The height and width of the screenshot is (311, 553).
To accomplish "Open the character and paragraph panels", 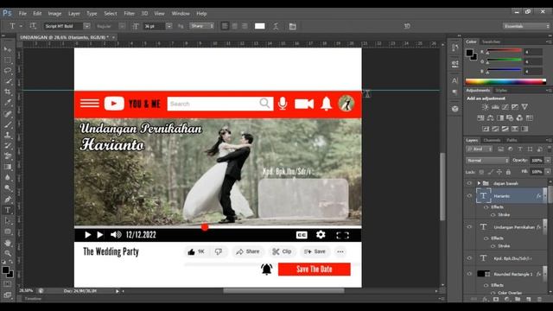I will click(x=292, y=26).
